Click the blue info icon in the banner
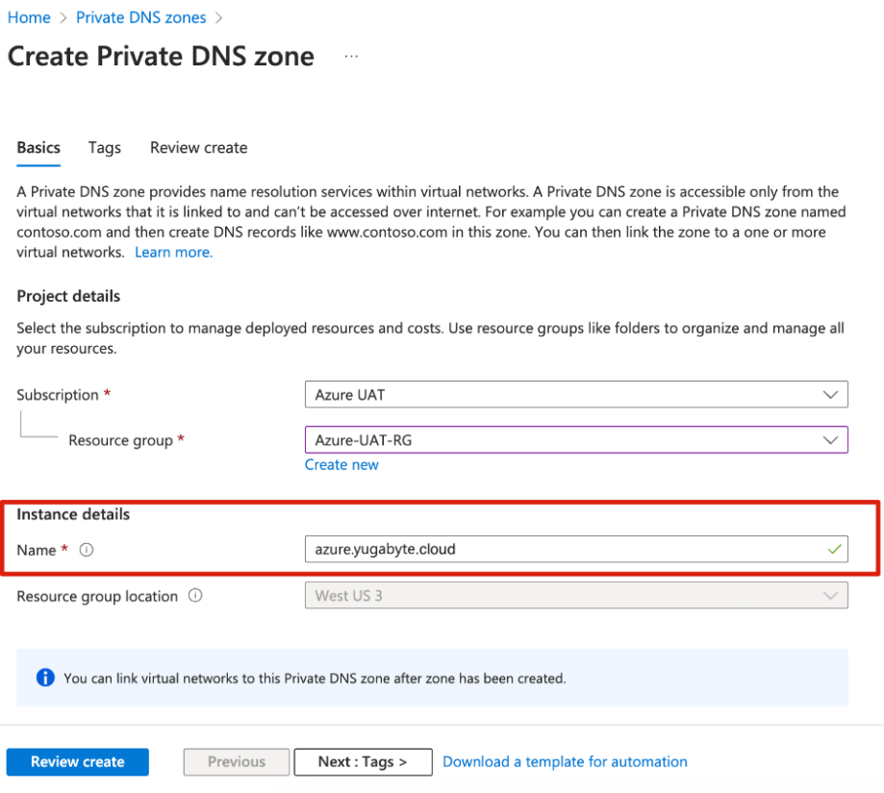Viewport: 884px width, 793px height. 43,678
